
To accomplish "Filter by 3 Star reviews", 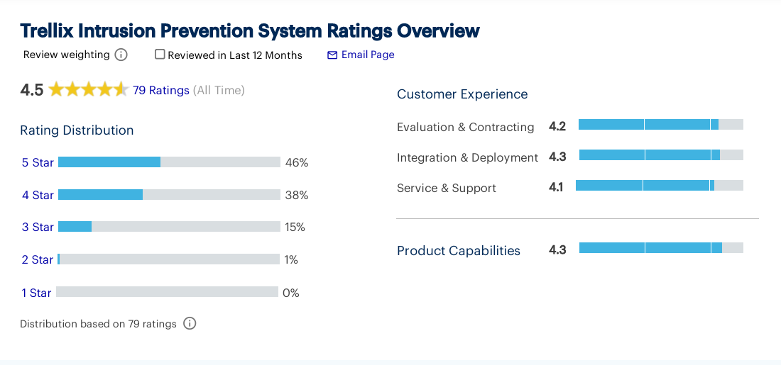I will pyautogui.click(x=38, y=227).
